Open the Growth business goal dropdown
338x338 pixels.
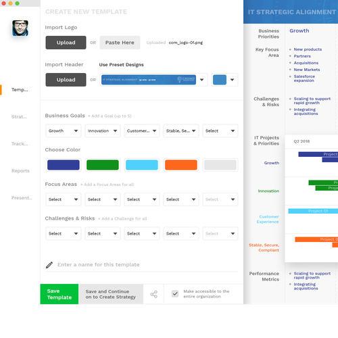click(64, 130)
